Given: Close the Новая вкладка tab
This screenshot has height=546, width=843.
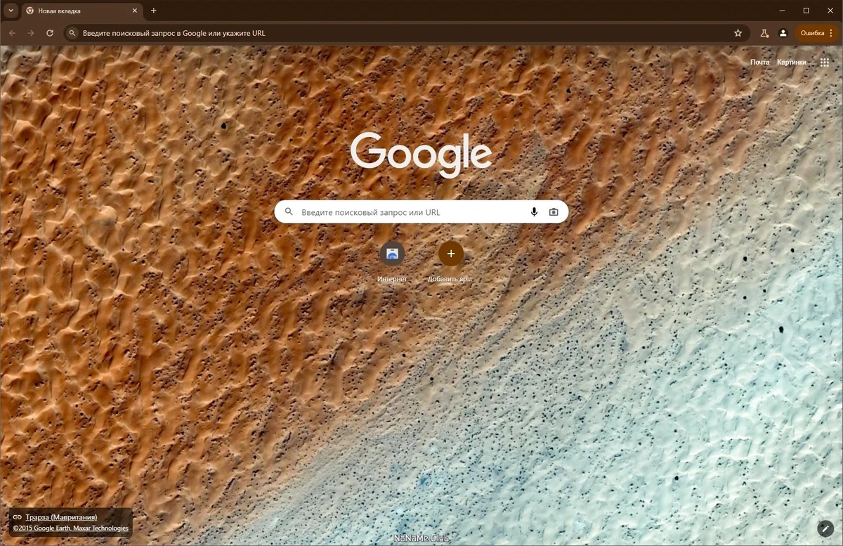Looking at the screenshot, I should click(x=135, y=11).
